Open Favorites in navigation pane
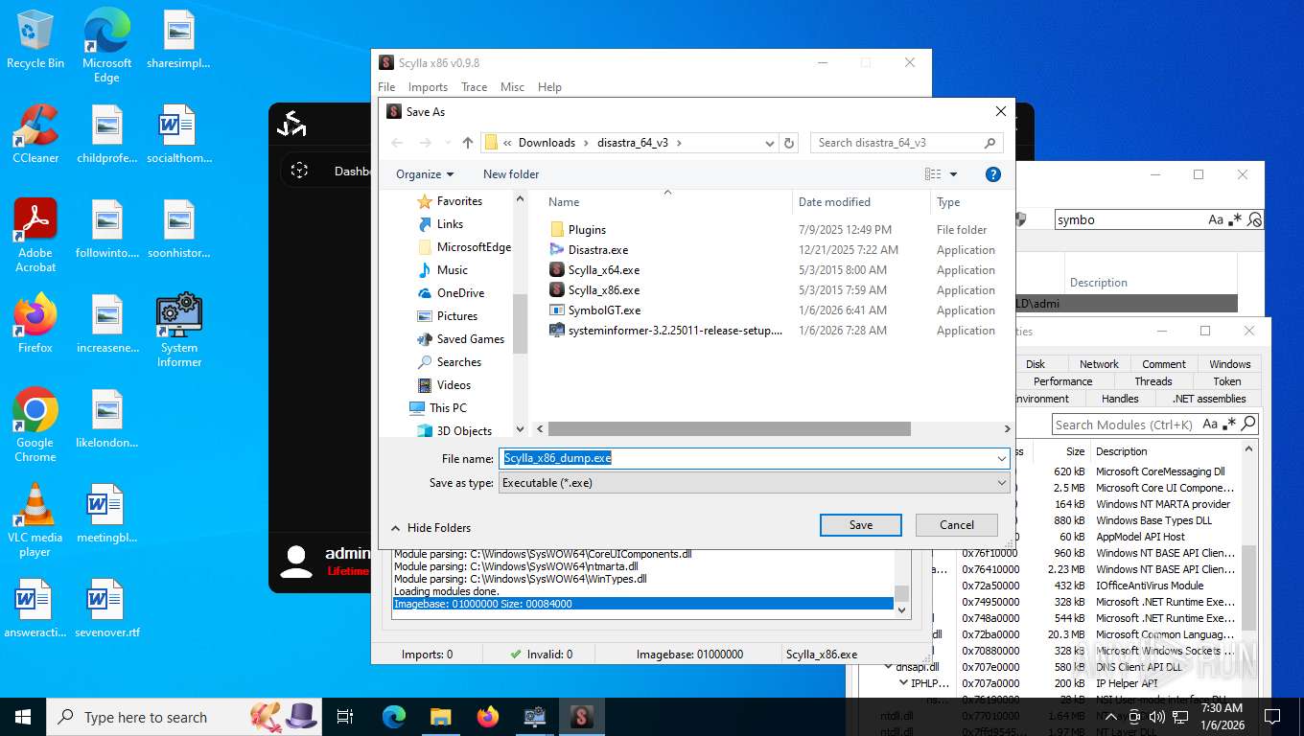This screenshot has height=736, width=1304. [x=459, y=201]
